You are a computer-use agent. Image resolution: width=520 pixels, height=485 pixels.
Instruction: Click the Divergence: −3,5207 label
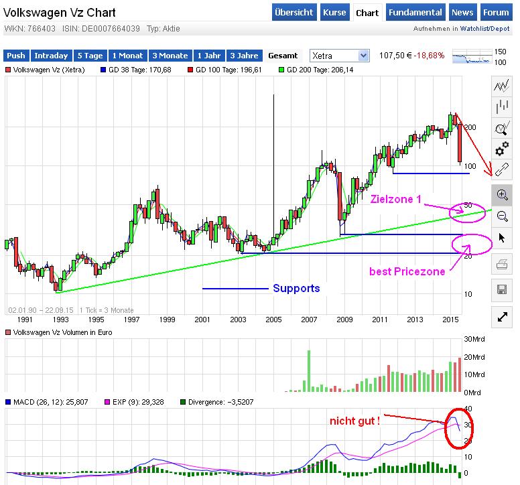(x=221, y=402)
